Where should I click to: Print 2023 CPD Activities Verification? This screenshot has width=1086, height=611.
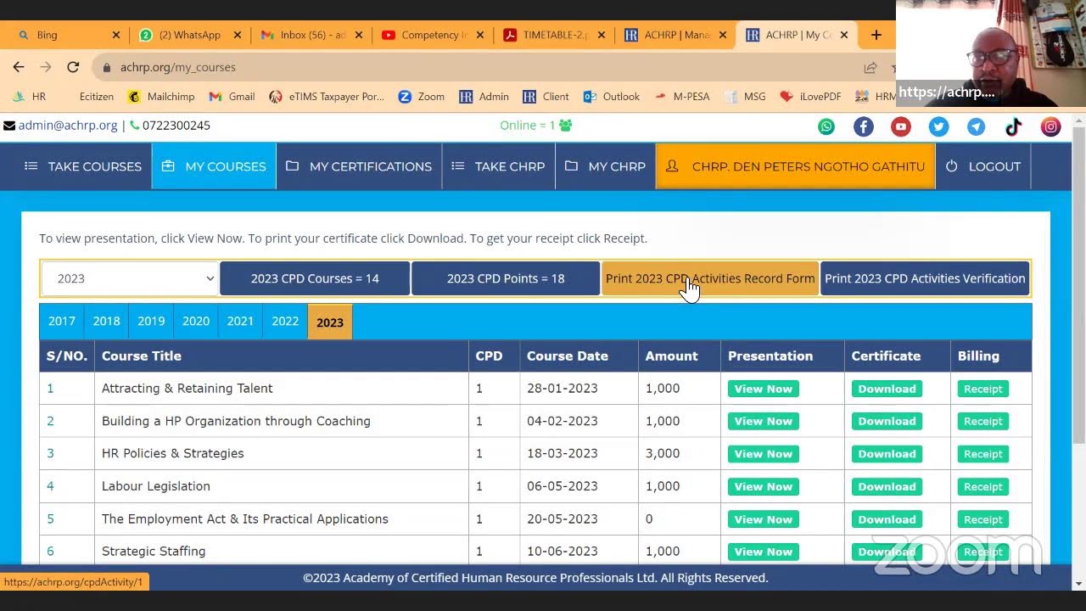925,278
